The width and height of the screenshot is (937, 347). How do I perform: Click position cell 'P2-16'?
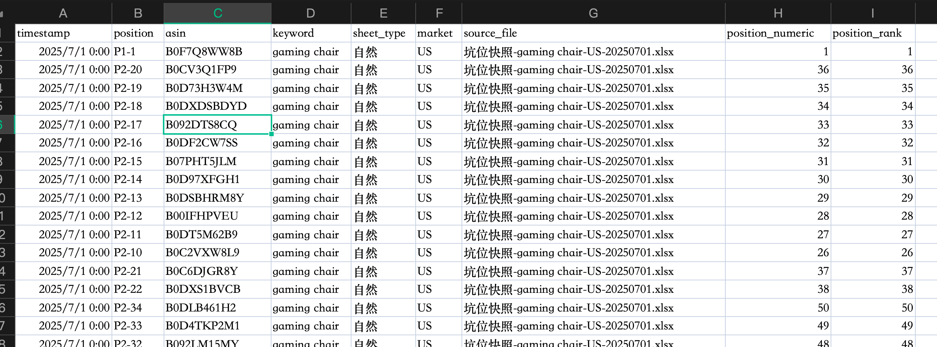(138, 143)
